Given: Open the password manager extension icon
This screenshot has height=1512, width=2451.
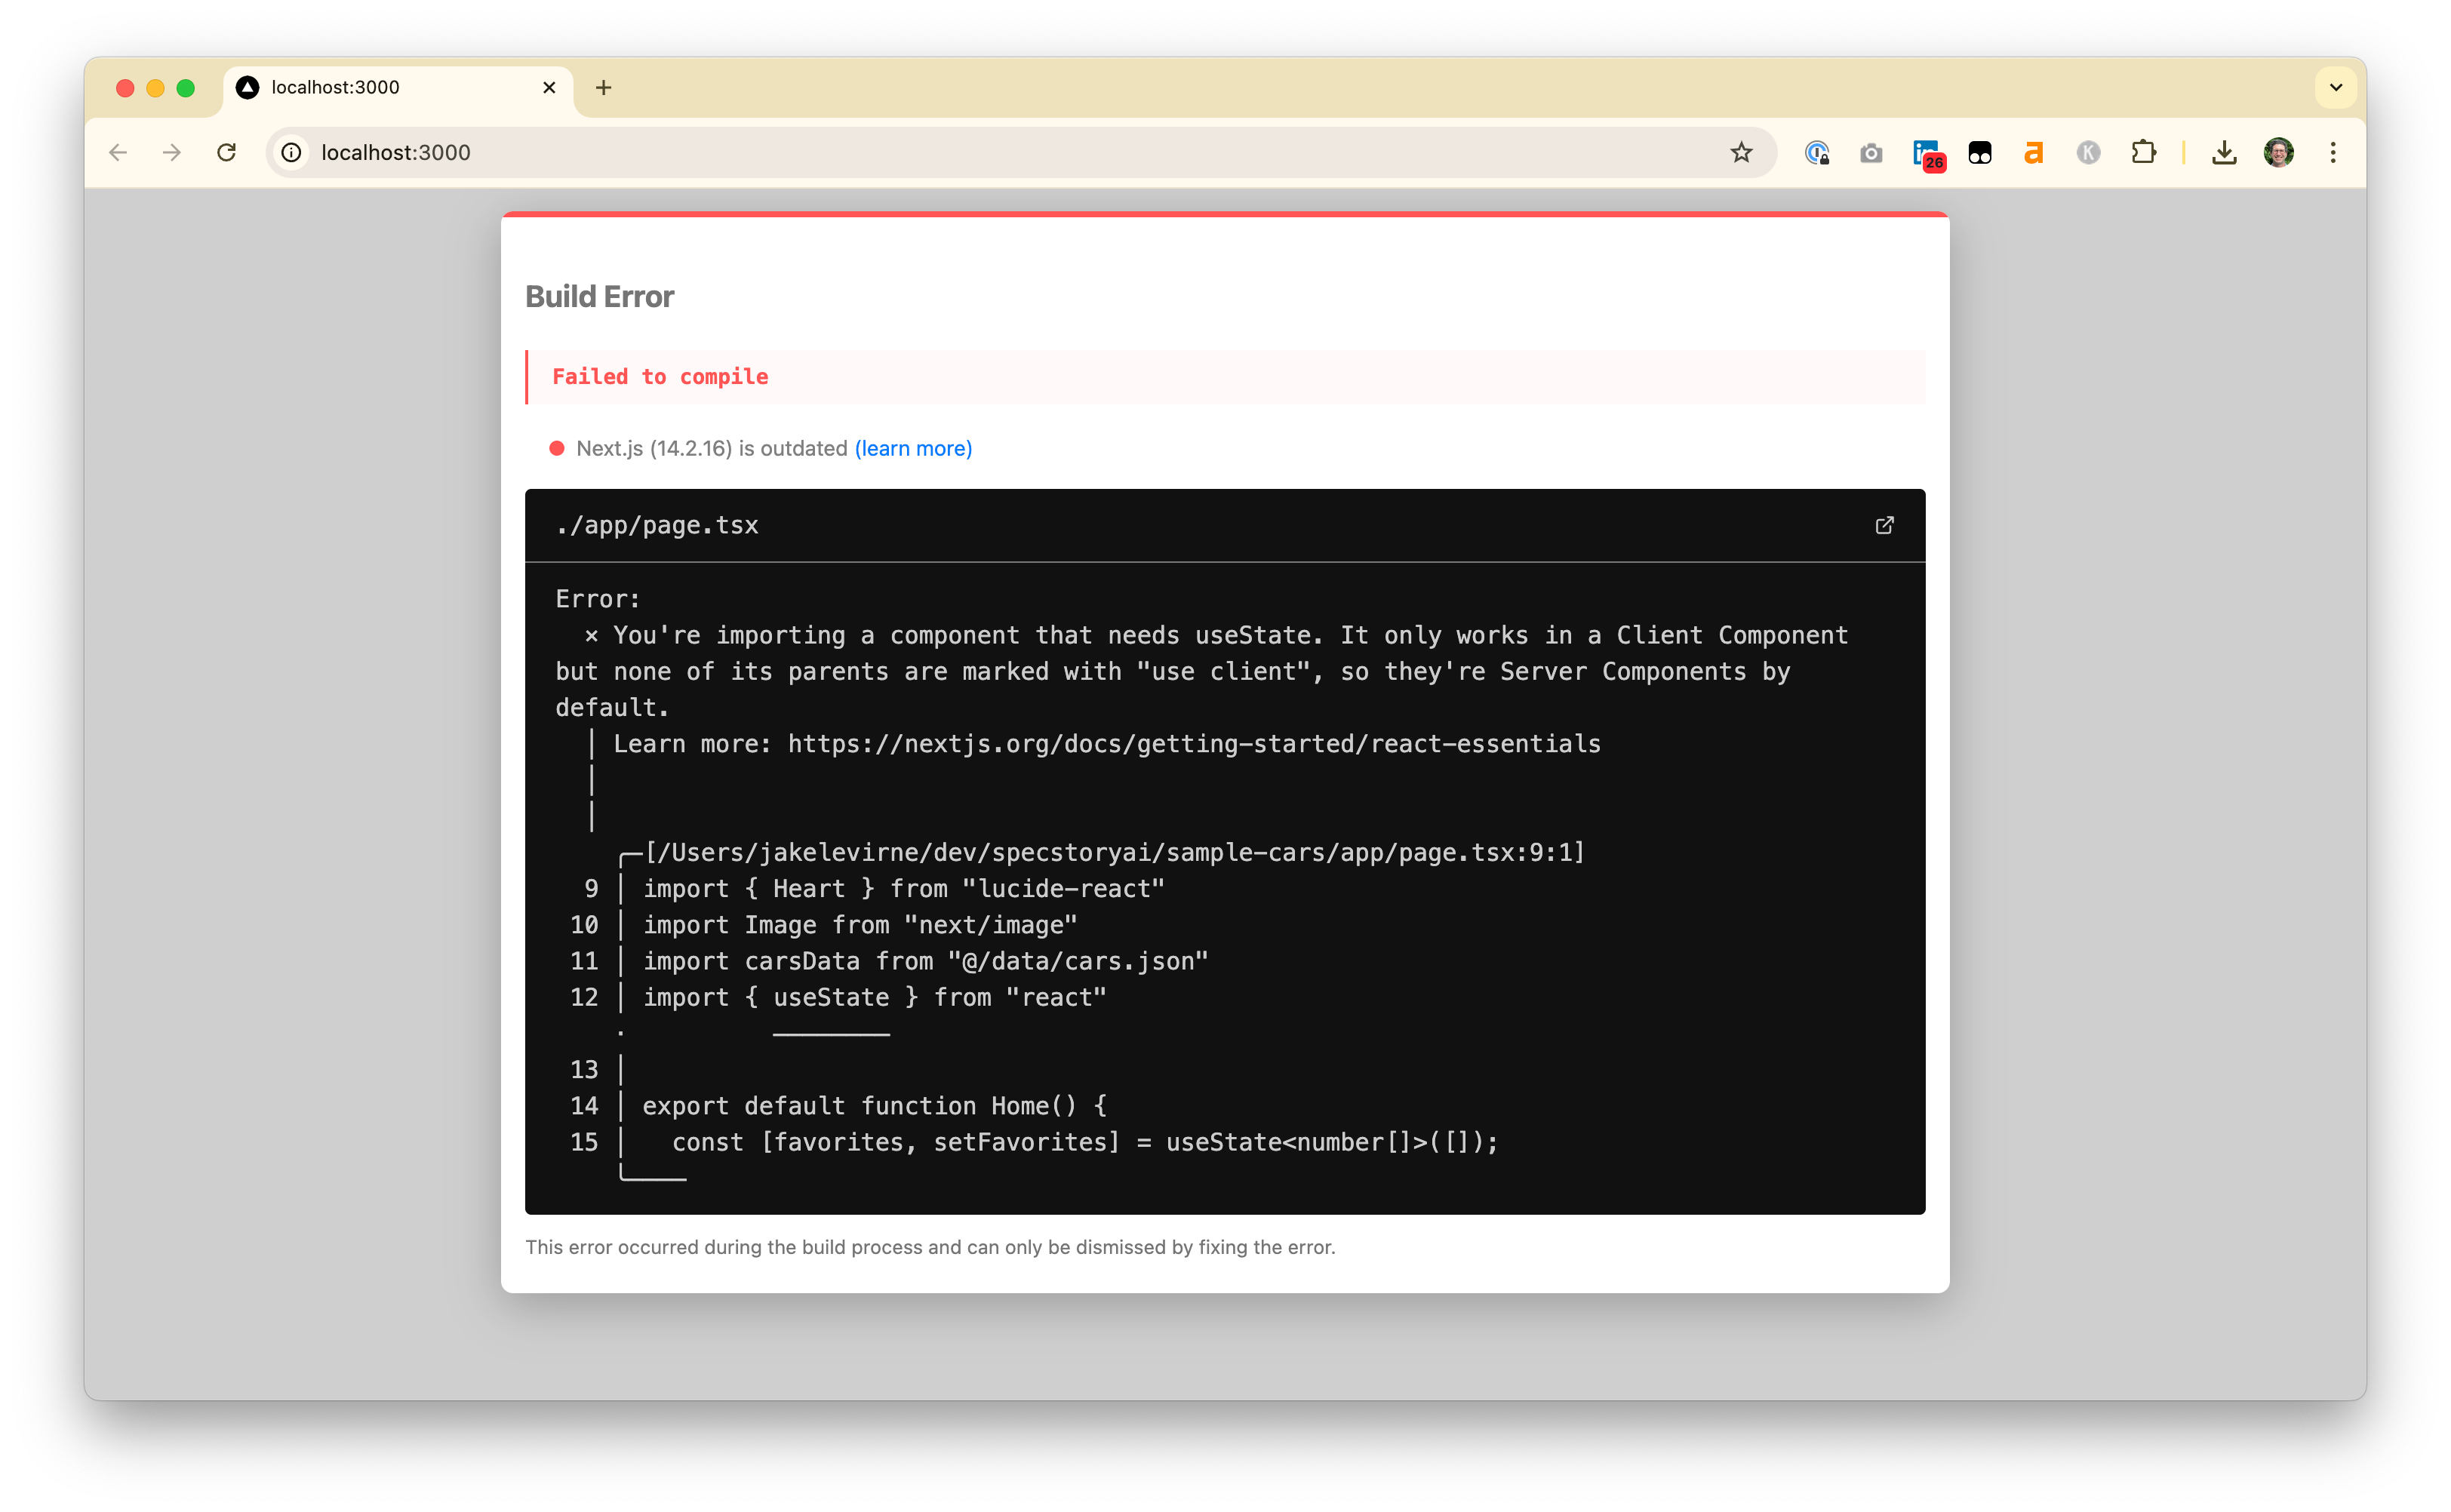Looking at the screenshot, I should pyautogui.click(x=1817, y=152).
